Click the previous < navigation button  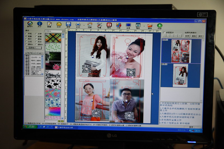164,36
